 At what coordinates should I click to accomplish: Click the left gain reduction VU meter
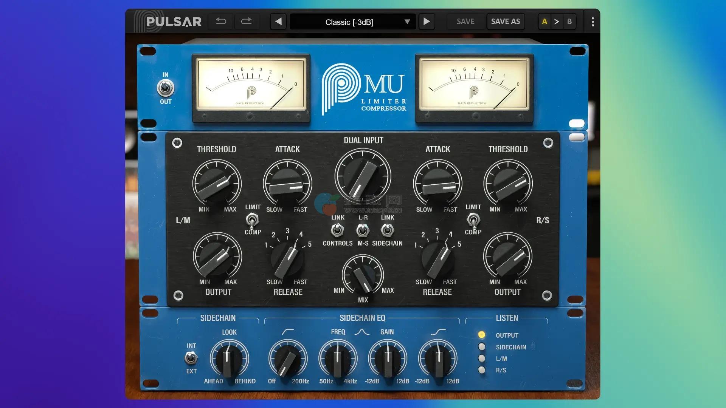(x=251, y=88)
